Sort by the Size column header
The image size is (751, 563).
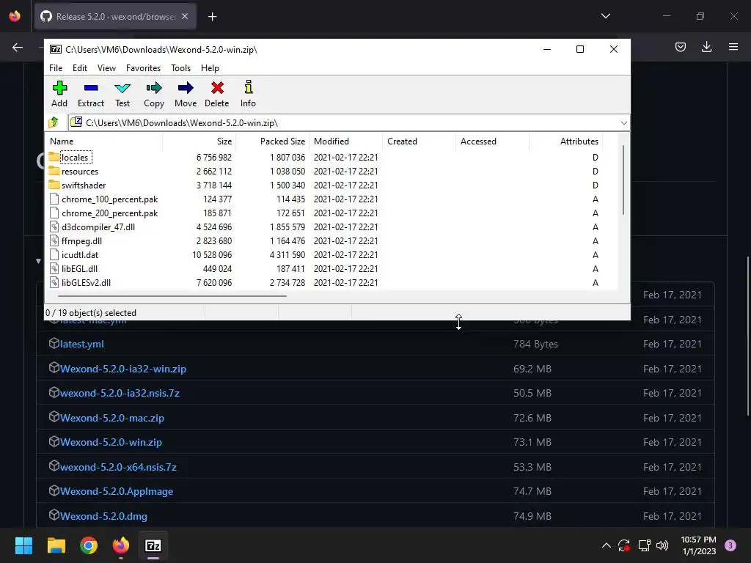tap(199, 141)
